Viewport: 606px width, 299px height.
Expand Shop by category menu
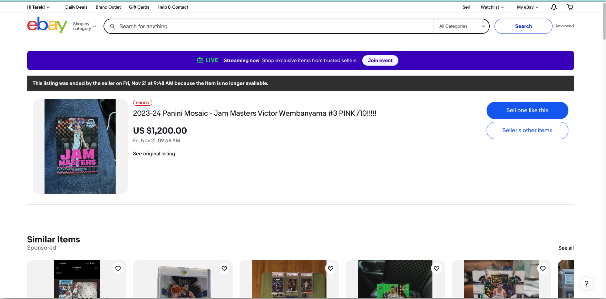85,26
